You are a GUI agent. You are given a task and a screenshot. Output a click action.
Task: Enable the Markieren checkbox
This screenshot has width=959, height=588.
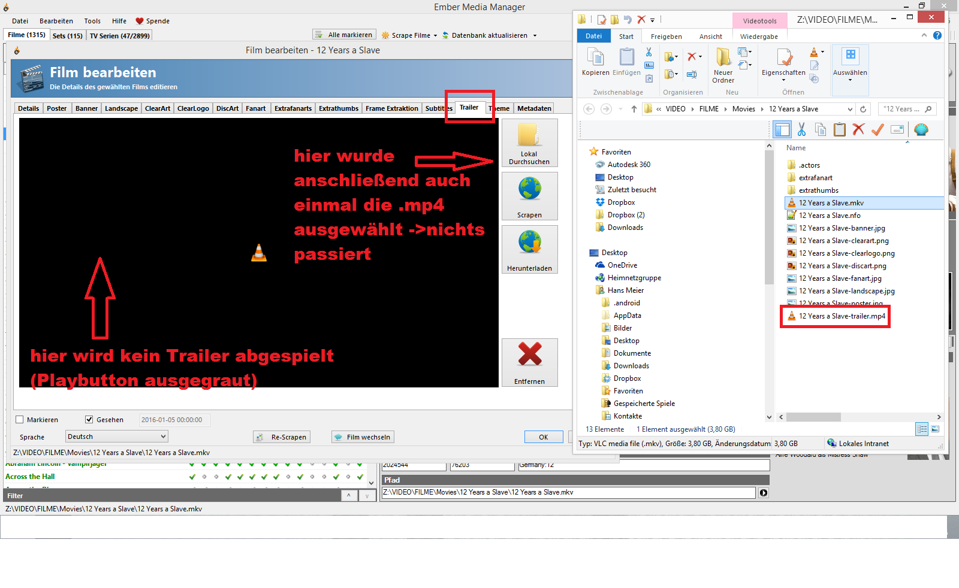coord(20,420)
